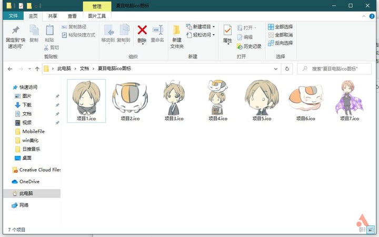The image size is (379, 237).
Task: Switch to the 查看 ribbon tab
Action: pos(72,16)
